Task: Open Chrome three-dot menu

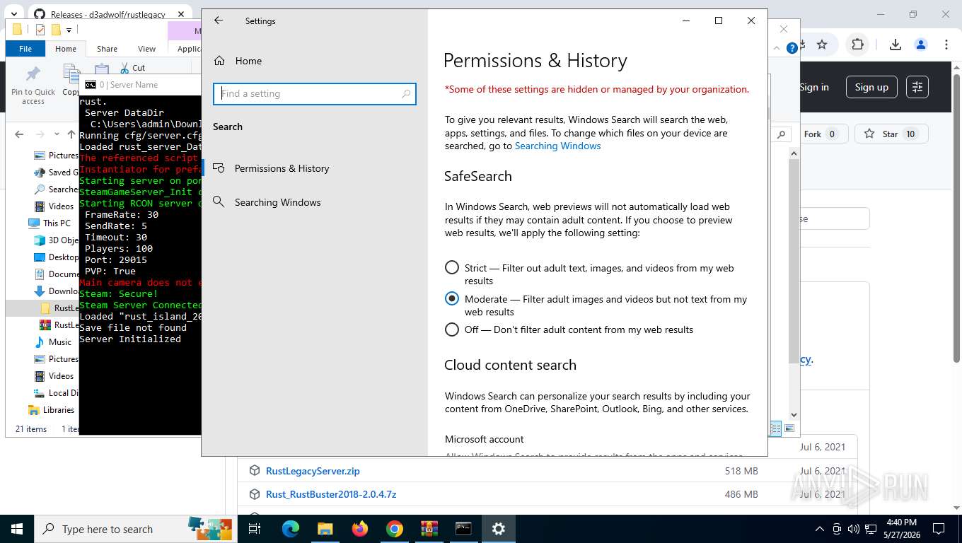Action: pyautogui.click(x=946, y=45)
